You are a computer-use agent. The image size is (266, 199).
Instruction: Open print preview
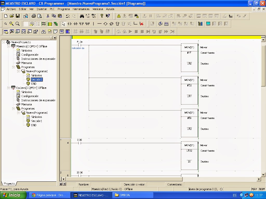click(x=40, y=16)
